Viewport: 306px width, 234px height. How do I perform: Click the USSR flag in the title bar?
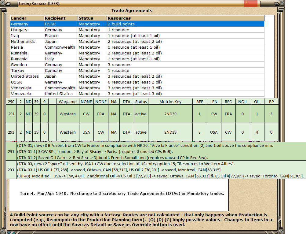point(251,4)
